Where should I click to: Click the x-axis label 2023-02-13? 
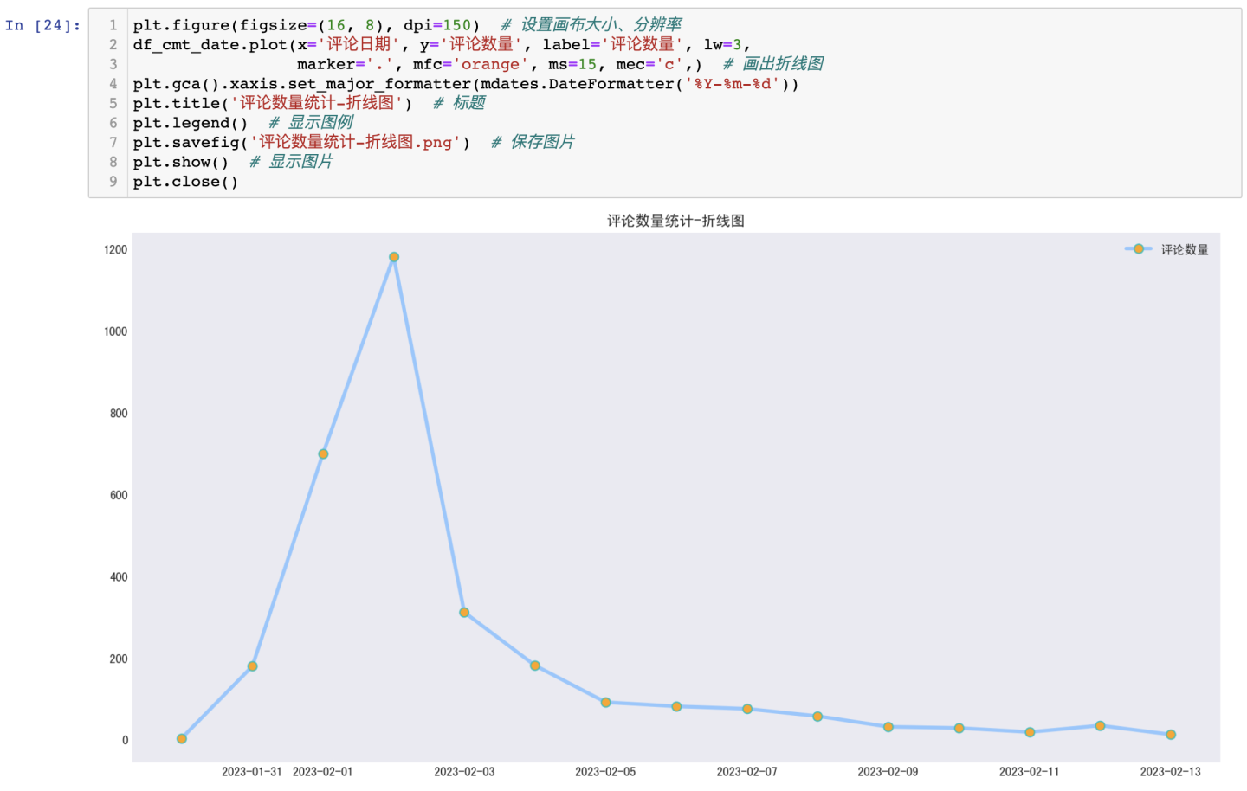click(x=1171, y=772)
